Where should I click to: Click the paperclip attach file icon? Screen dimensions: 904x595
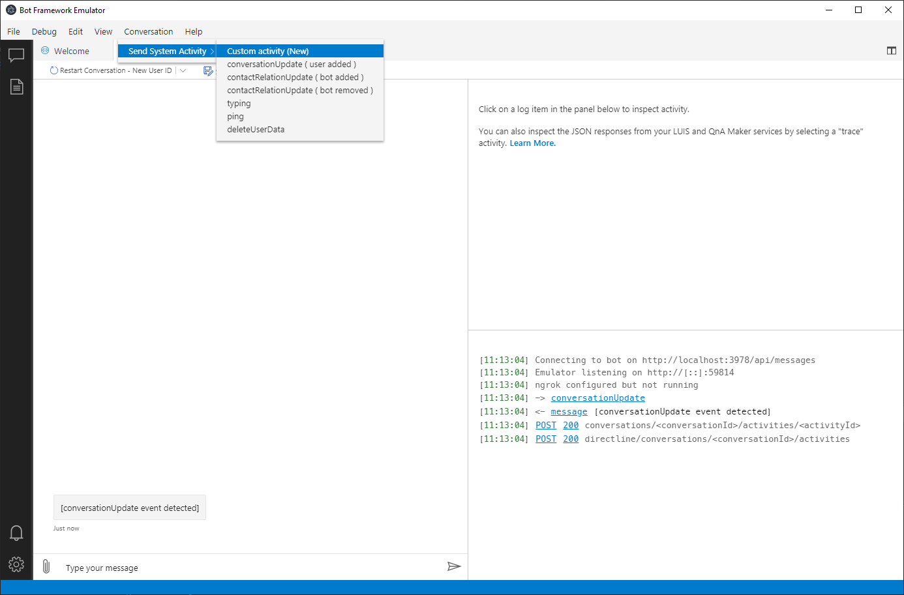point(46,566)
